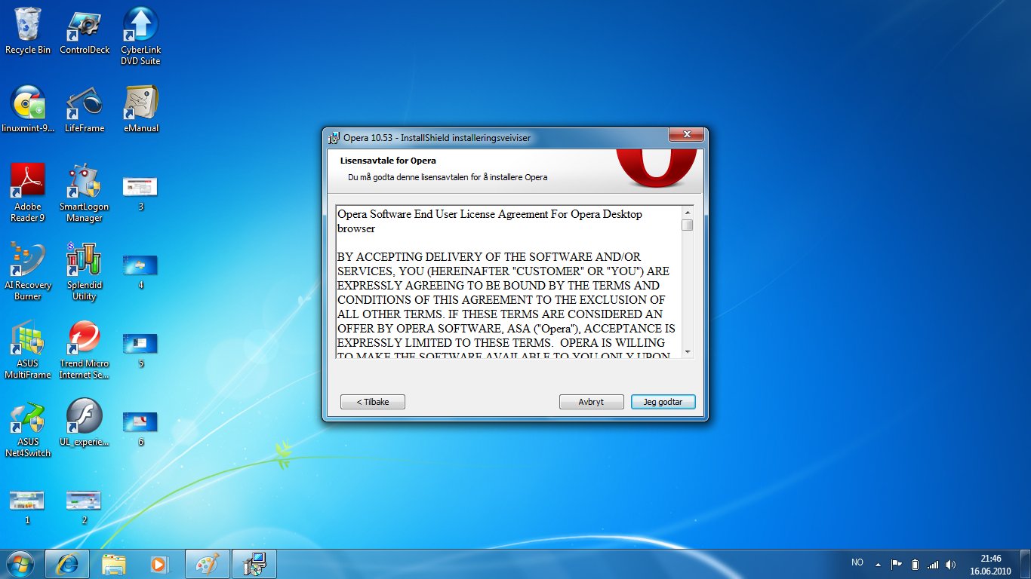Select the Splendid Utility shortcut
This screenshot has height=579, width=1031.
[x=85, y=271]
